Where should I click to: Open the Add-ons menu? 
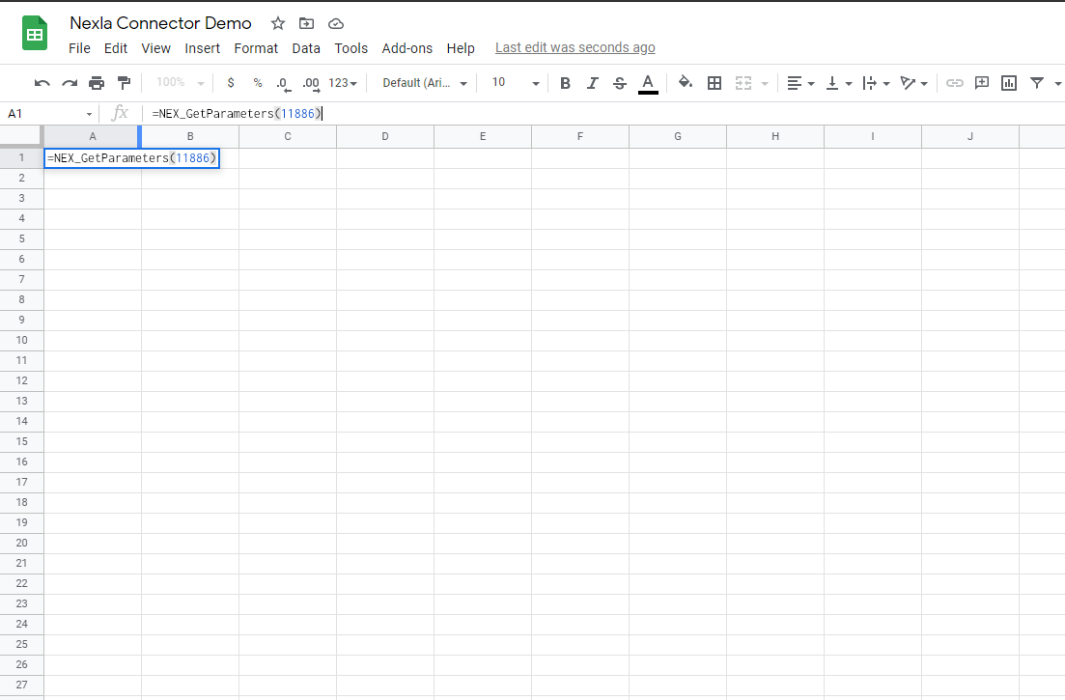pos(406,48)
